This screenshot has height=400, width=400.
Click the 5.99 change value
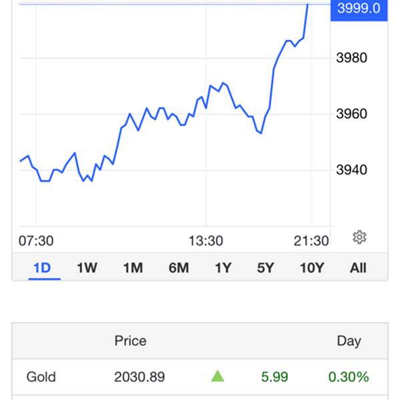pos(275,377)
